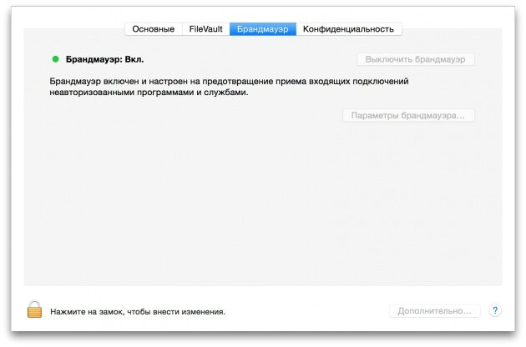Select the Брандмауэр tab
526x347 pixels.
click(x=263, y=29)
